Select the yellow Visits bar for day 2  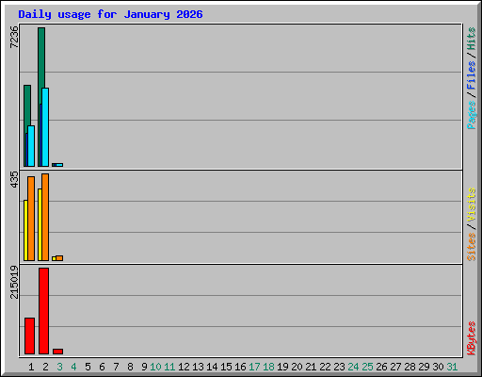(40, 224)
